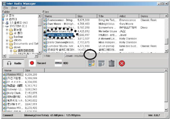170x119 pixels.
Task: Select Lumidee f.Busta file row
Action: tap(104, 46)
